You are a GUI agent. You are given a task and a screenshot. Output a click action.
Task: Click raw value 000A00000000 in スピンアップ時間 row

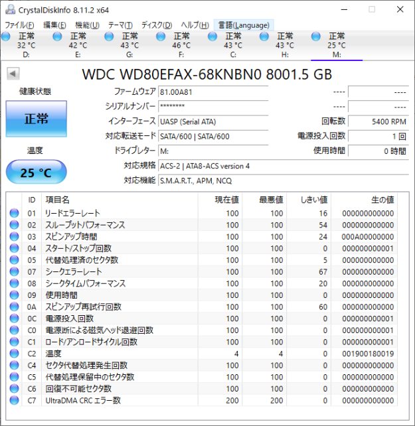pos(368,237)
